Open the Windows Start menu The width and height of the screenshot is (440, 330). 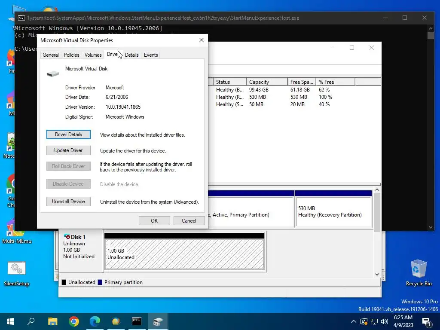10,321
